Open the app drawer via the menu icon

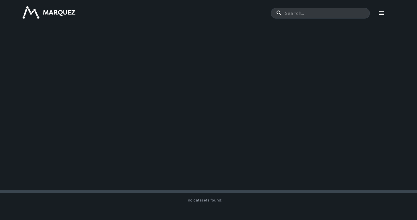pyautogui.click(x=381, y=13)
